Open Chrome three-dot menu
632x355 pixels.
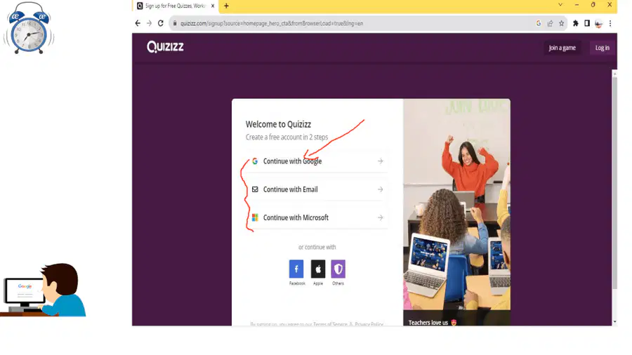coord(610,23)
